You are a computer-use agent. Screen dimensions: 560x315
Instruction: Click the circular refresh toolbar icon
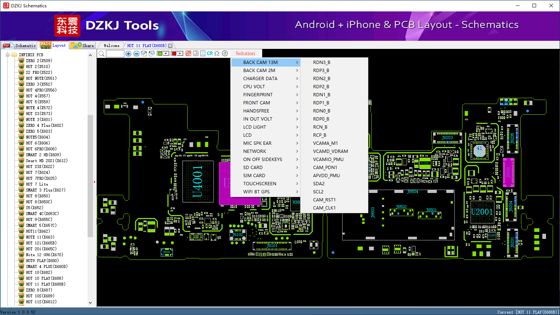(x=225, y=53)
